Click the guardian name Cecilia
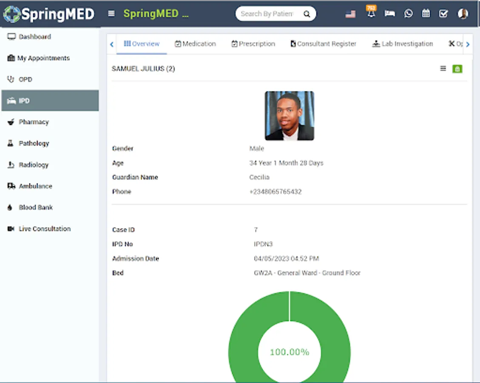This screenshot has height=383, width=480. coord(259,177)
